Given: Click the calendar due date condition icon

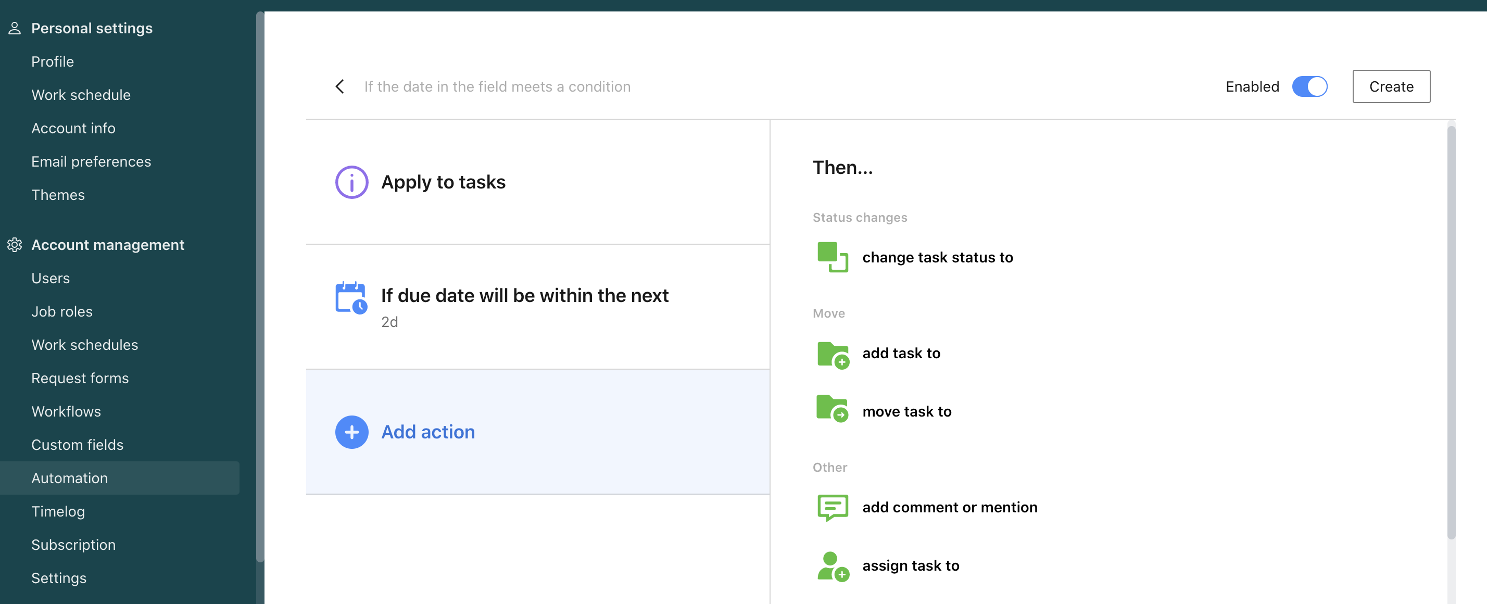Looking at the screenshot, I should click(350, 297).
